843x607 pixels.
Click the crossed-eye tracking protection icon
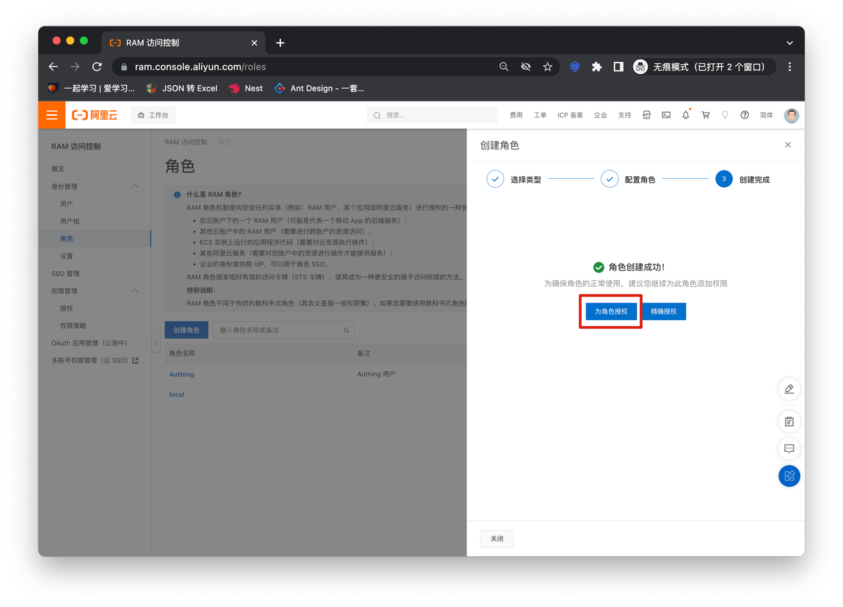pyautogui.click(x=526, y=66)
